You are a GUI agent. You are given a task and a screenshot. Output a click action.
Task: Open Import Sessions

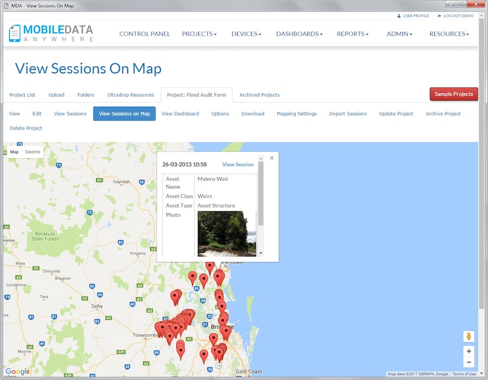[348, 114]
